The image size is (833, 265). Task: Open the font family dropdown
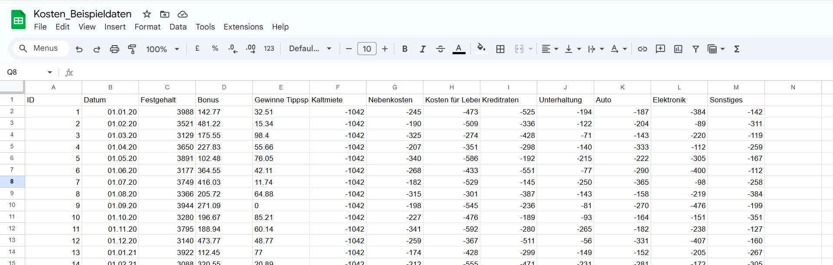coord(310,49)
